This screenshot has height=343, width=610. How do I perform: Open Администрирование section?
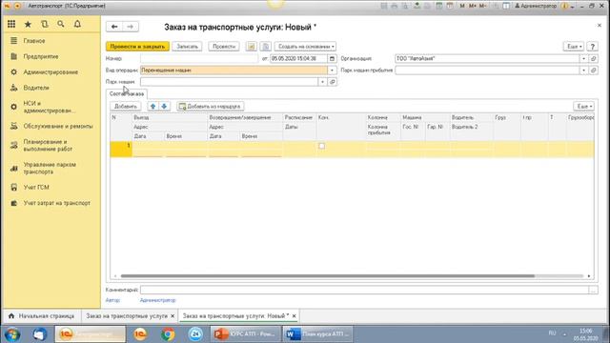tap(51, 72)
